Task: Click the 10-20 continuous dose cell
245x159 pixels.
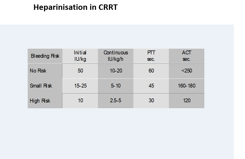Action: (x=116, y=71)
